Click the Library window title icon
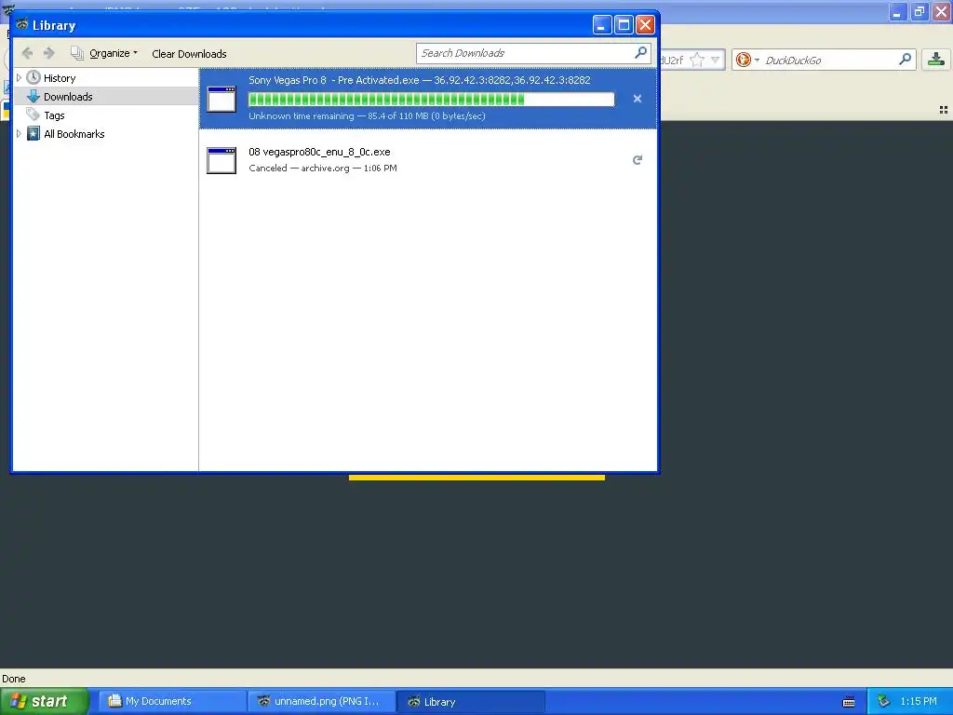The width and height of the screenshot is (953, 715). click(x=22, y=25)
